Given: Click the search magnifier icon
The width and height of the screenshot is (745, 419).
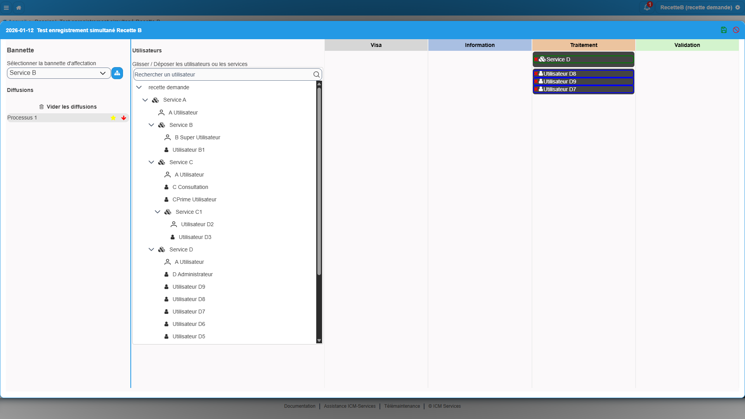Looking at the screenshot, I should [x=317, y=74].
